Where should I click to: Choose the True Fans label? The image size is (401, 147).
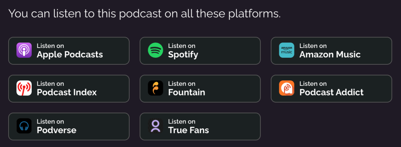(188, 130)
